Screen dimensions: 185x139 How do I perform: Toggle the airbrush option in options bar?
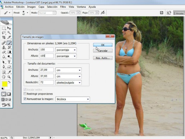click(x=103, y=13)
